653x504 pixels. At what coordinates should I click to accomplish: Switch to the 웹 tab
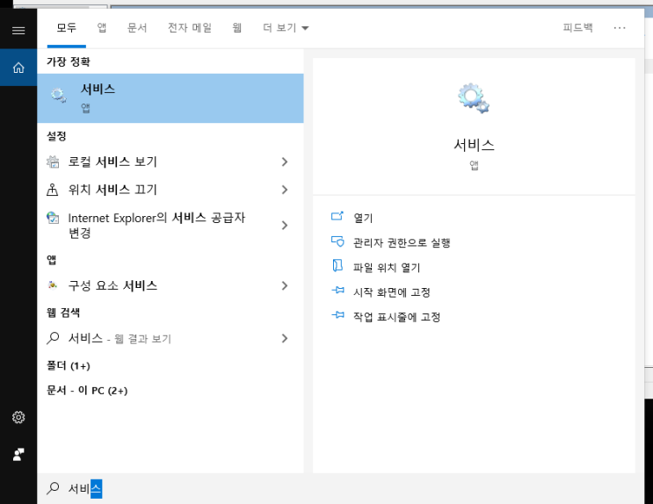pos(237,28)
